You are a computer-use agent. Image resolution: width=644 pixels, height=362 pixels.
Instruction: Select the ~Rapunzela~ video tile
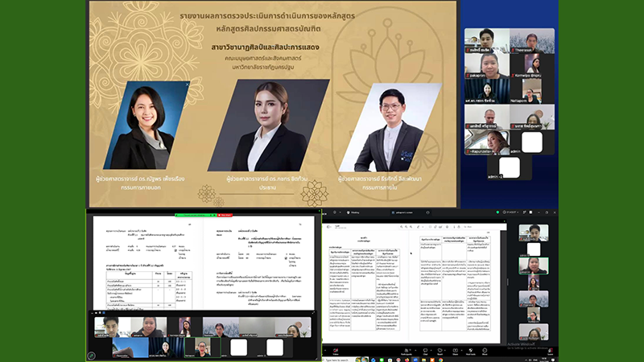487,142
